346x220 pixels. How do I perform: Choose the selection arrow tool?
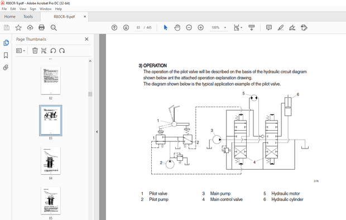point(166,27)
